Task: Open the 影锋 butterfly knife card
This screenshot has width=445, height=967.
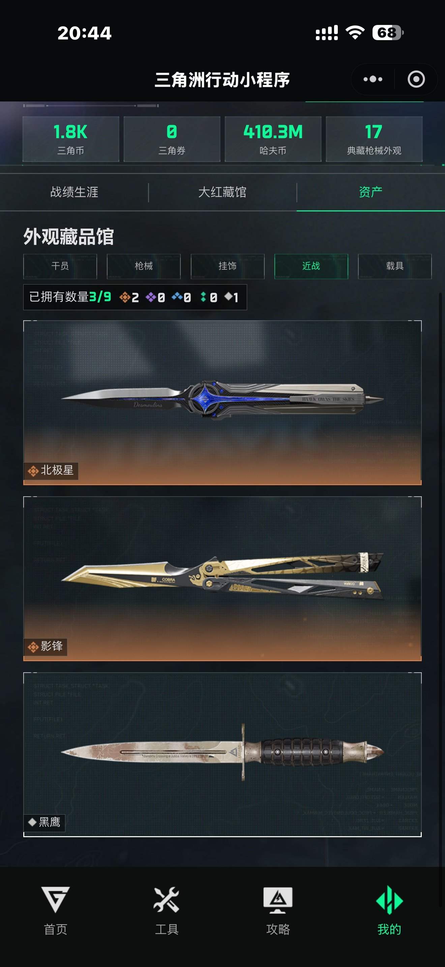Action: (x=222, y=579)
